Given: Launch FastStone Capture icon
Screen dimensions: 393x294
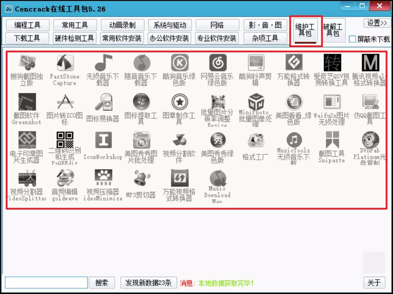Looking at the screenshot, I should pos(64,63).
